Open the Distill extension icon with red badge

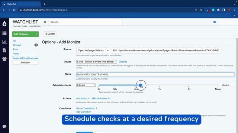point(208,10)
